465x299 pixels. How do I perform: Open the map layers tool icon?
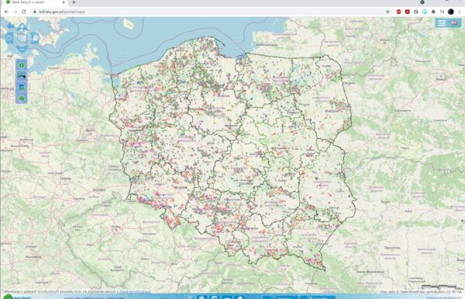(22, 87)
